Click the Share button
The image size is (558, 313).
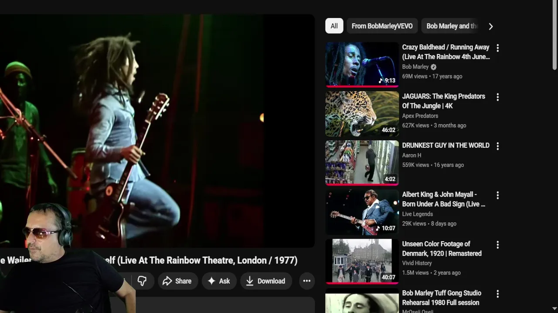[x=177, y=281]
